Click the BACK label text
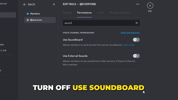 pyautogui.click(x=31, y=4)
